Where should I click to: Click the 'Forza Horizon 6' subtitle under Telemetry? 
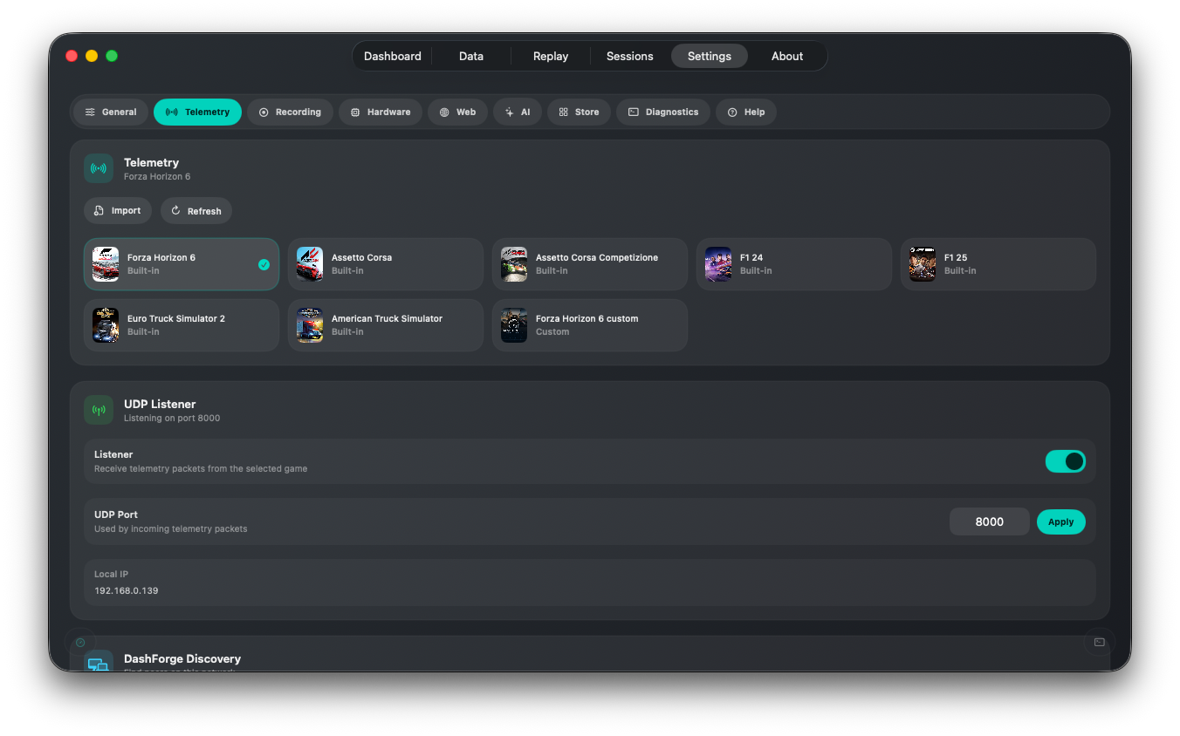coord(157,177)
